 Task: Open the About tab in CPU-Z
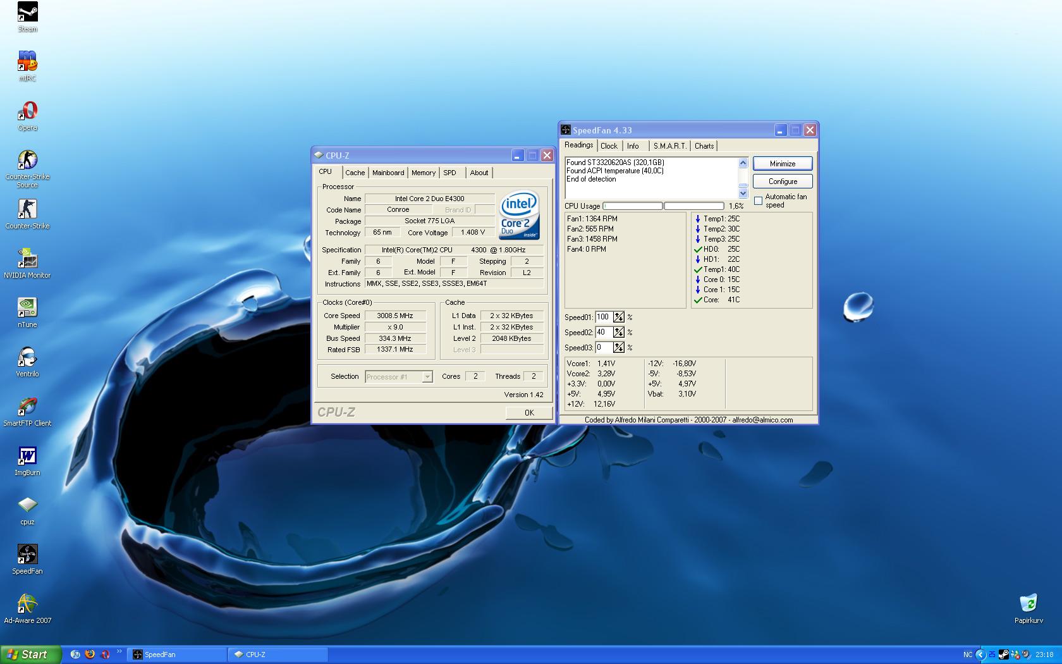(479, 173)
